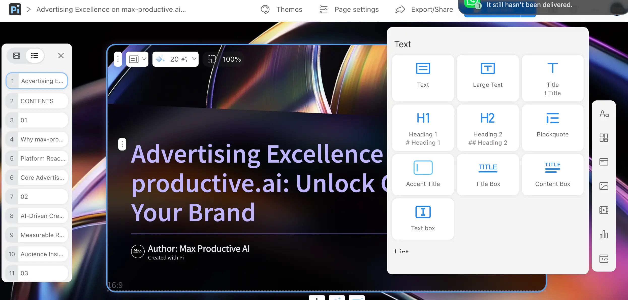Close the slide outline panel

coord(61,56)
